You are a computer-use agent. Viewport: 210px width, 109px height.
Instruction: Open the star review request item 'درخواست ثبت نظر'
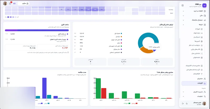[196, 45]
